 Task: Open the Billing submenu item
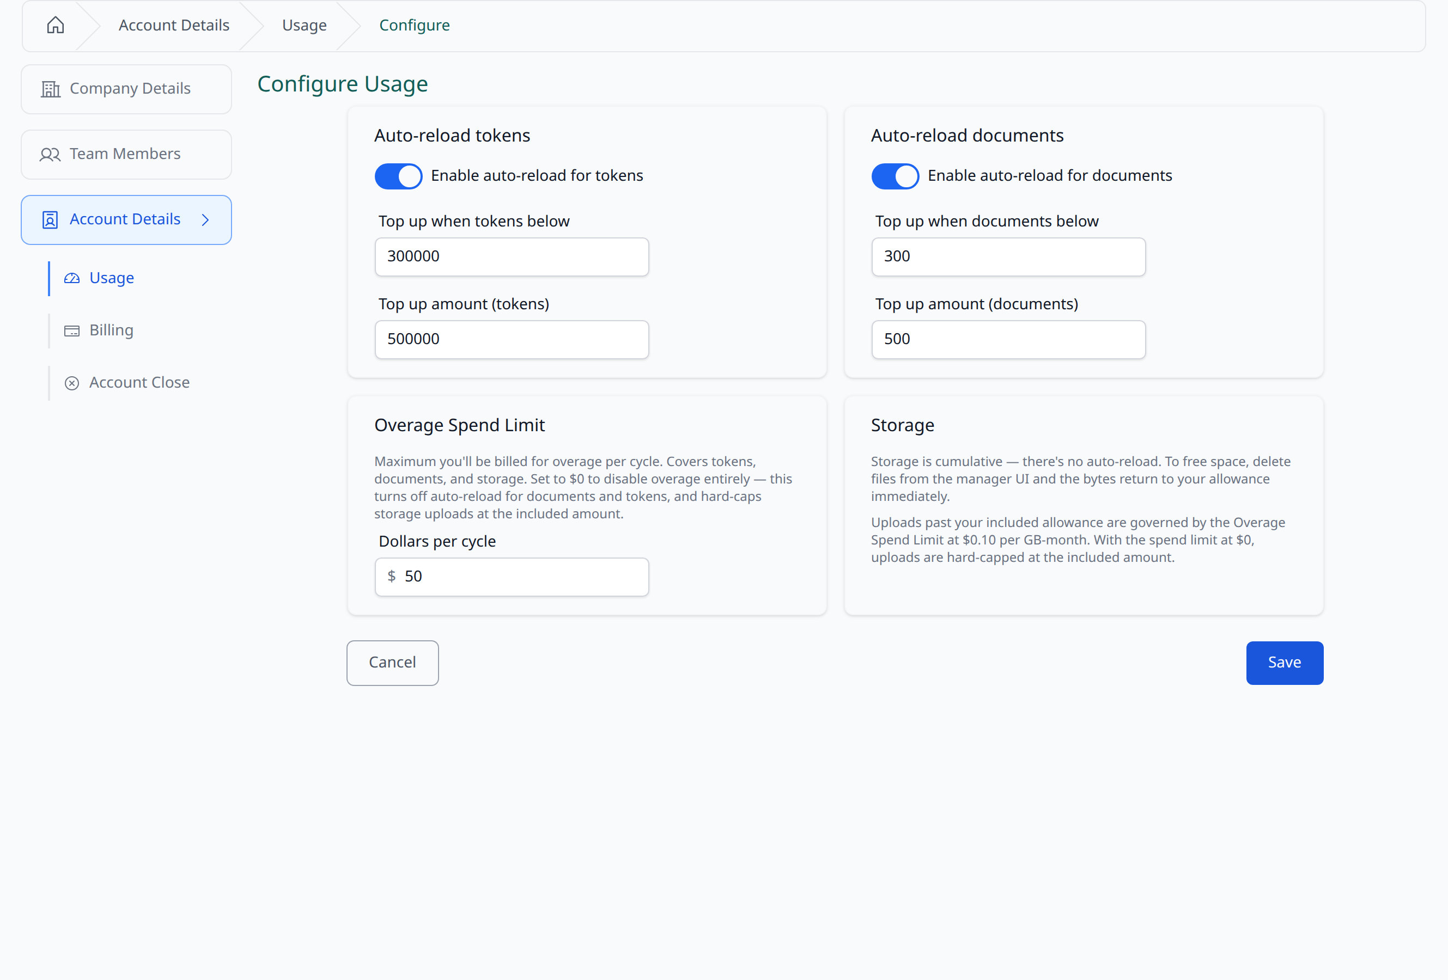[x=111, y=330]
